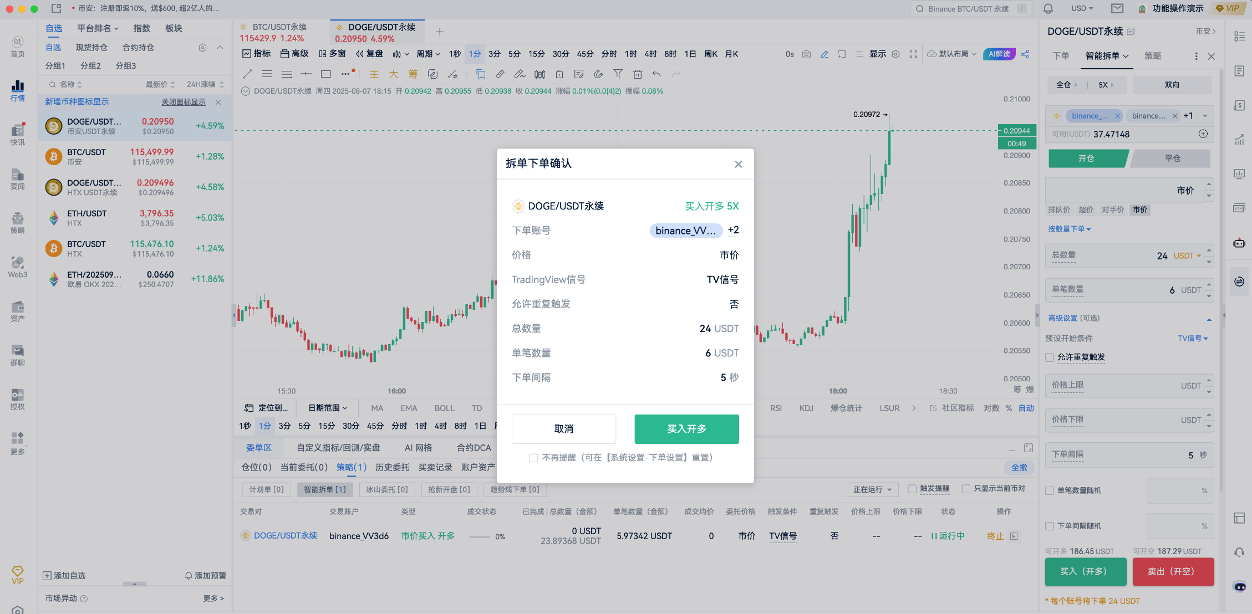Close the 拆单下单确认 dialog
Screen dimensions: 1252x614
[738, 164]
